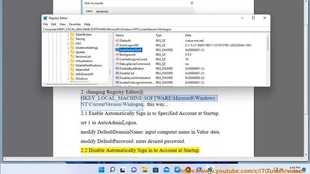
Task: Click the WiFiDirectAPI folder icon
Action: [x=72, y=74]
